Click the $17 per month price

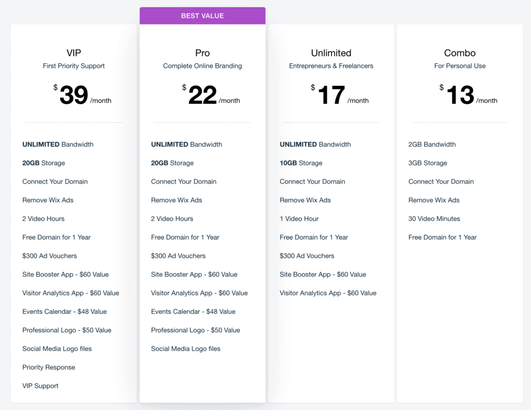[x=340, y=95]
